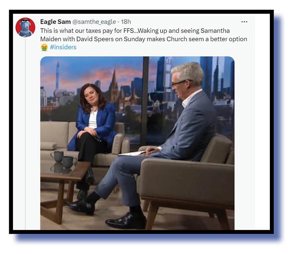Click the man's front black shoe
This screenshot has height=254, width=288.
(126, 221)
